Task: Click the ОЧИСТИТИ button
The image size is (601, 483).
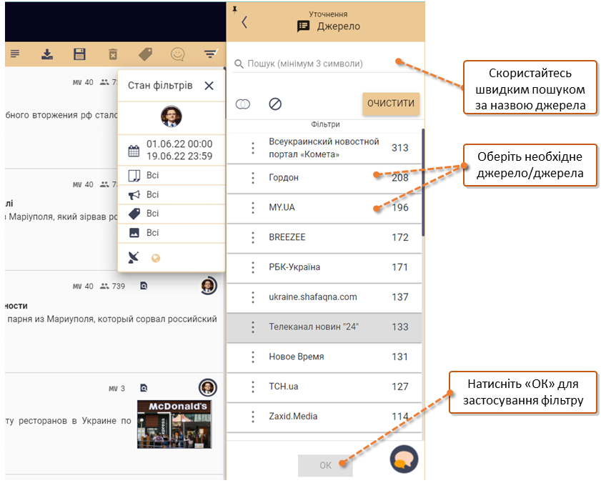Action: pyautogui.click(x=391, y=104)
